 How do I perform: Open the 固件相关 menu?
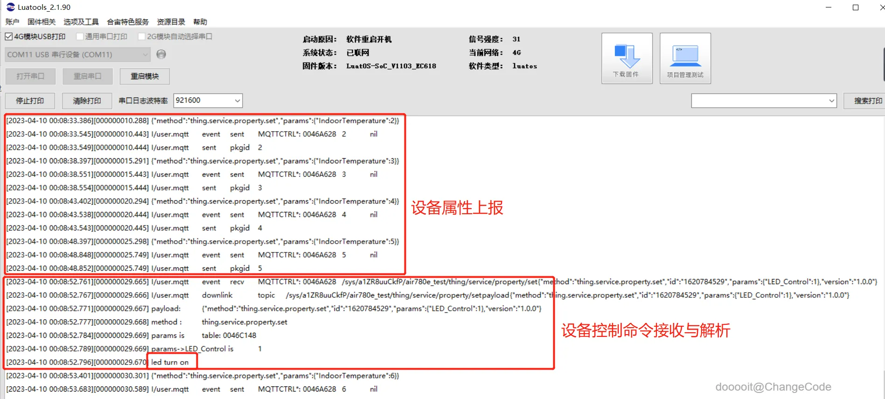[42, 22]
